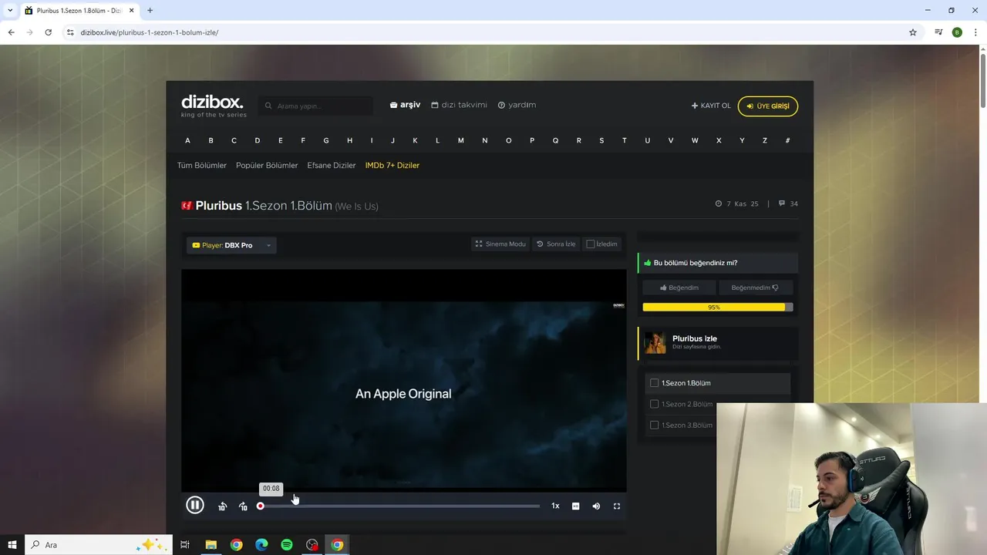Open Spotify from the taskbar
Image resolution: width=987 pixels, height=555 pixels.
click(287, 545)
